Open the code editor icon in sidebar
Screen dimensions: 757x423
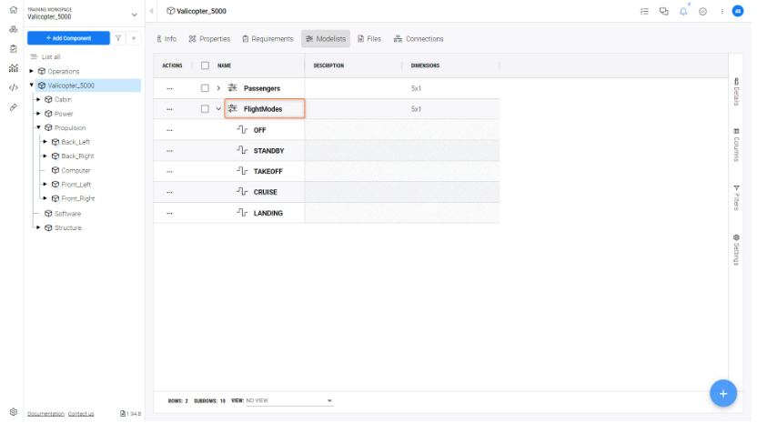[13, 87]
